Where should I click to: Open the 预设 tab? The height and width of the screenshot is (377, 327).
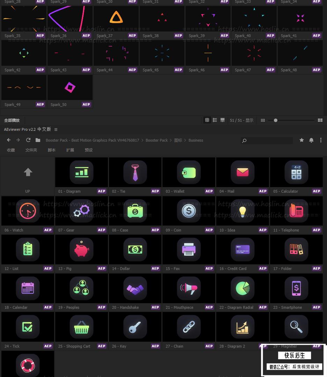[89, 150]
